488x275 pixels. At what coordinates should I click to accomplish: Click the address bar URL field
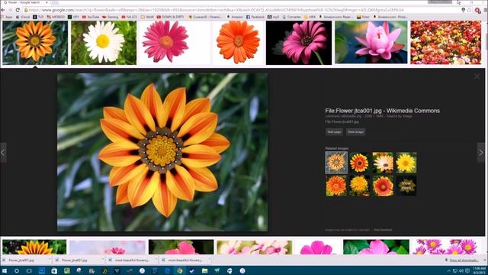click(x=242, y=10)
